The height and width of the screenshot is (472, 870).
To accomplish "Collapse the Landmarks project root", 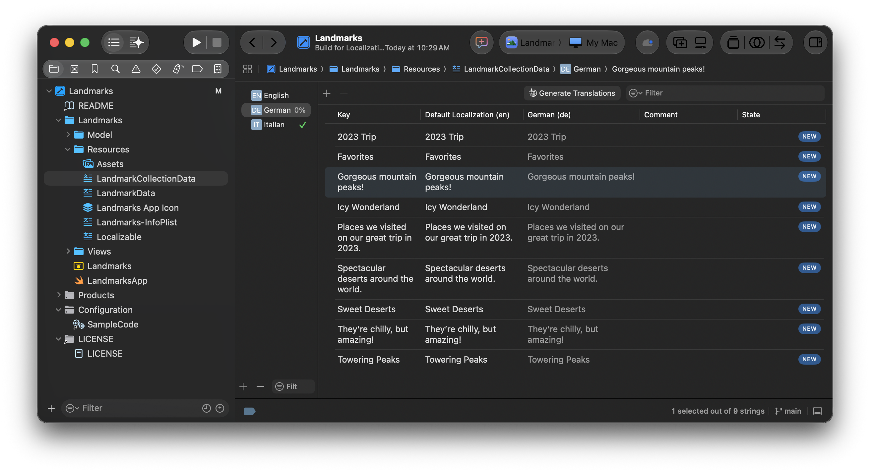I will pyautogui.click(x=49, y=91).
